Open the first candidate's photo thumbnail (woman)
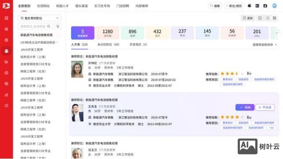This screenshot has width=283, height=159. 77,69
